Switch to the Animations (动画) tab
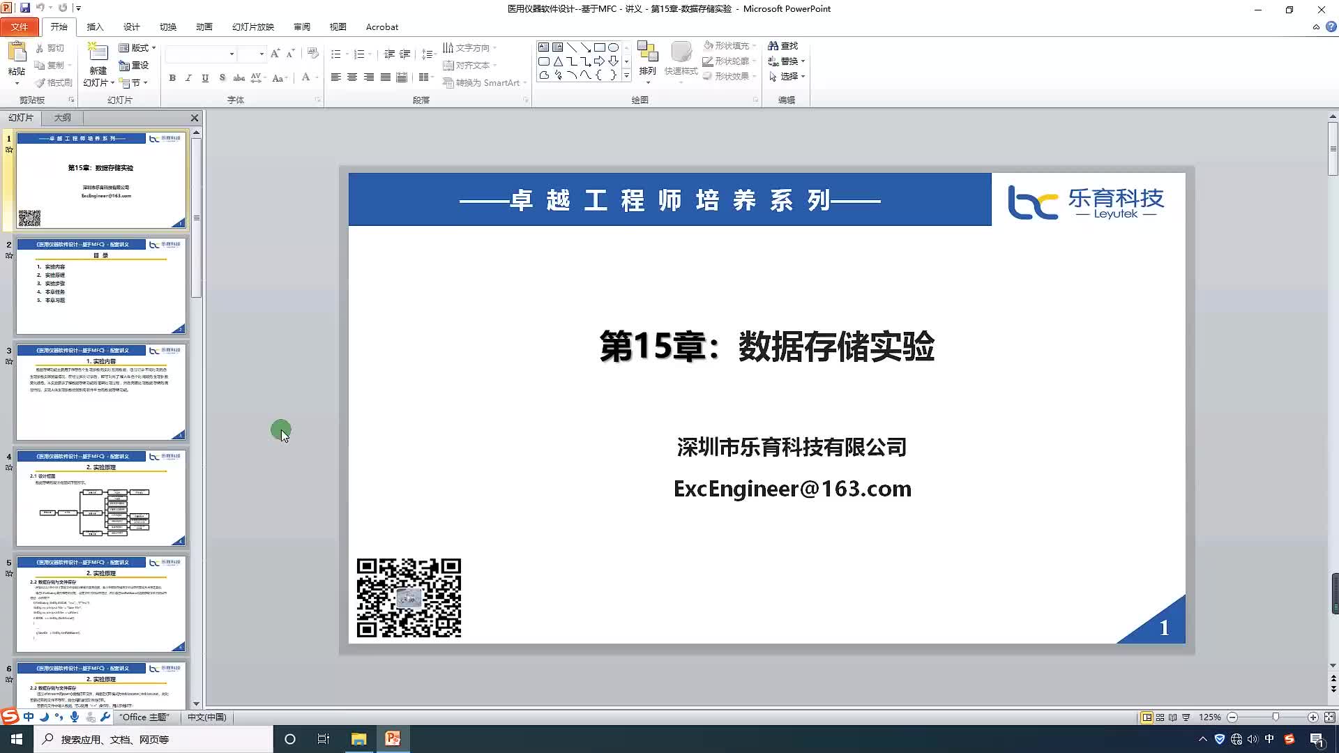 (x=204, y=27)
